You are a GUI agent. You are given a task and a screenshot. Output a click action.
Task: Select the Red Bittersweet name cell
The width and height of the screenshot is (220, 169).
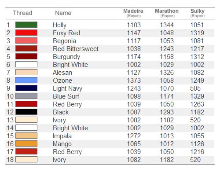76,49
